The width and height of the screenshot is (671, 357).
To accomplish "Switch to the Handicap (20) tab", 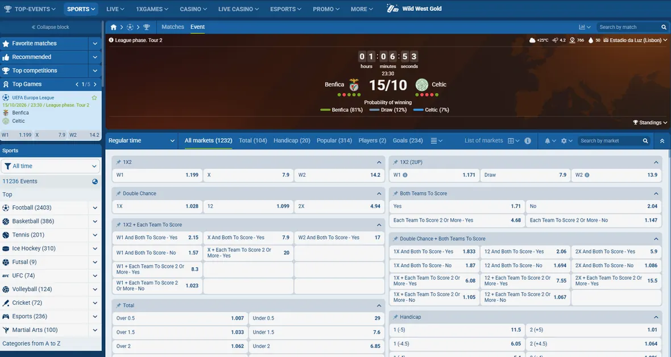I will (x=292, y=140).
